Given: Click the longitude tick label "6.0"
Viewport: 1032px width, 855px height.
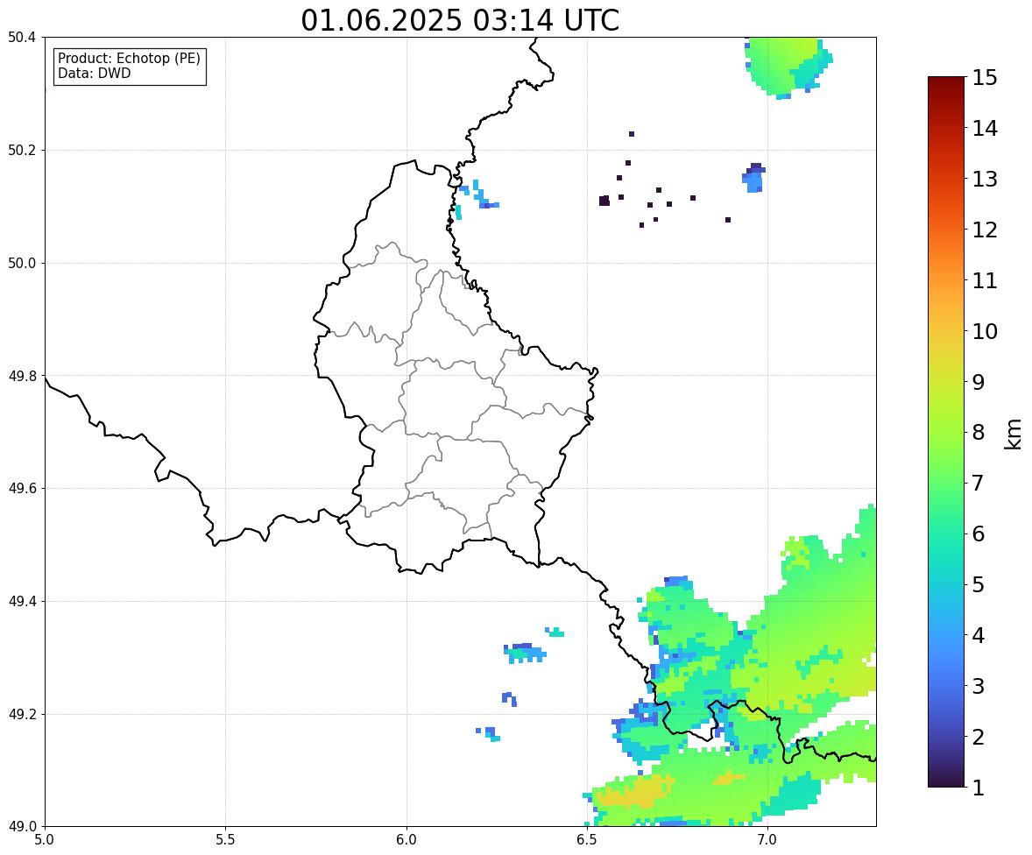Looking at the screenshot, I should point(406,840).
